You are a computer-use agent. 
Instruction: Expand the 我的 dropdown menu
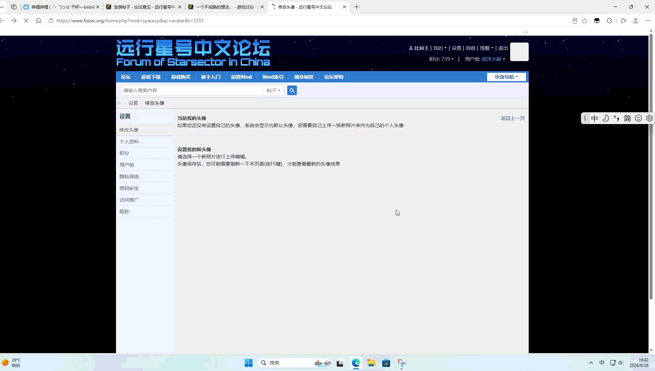(x=440, y=48)
